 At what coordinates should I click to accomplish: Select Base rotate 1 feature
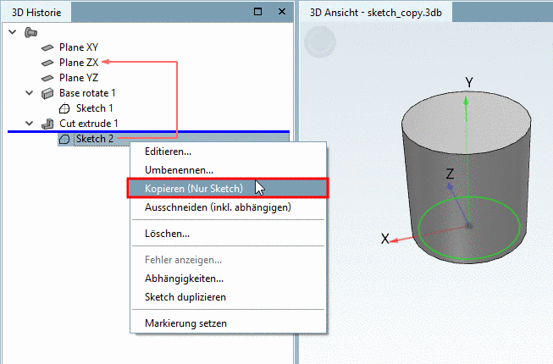87,93
